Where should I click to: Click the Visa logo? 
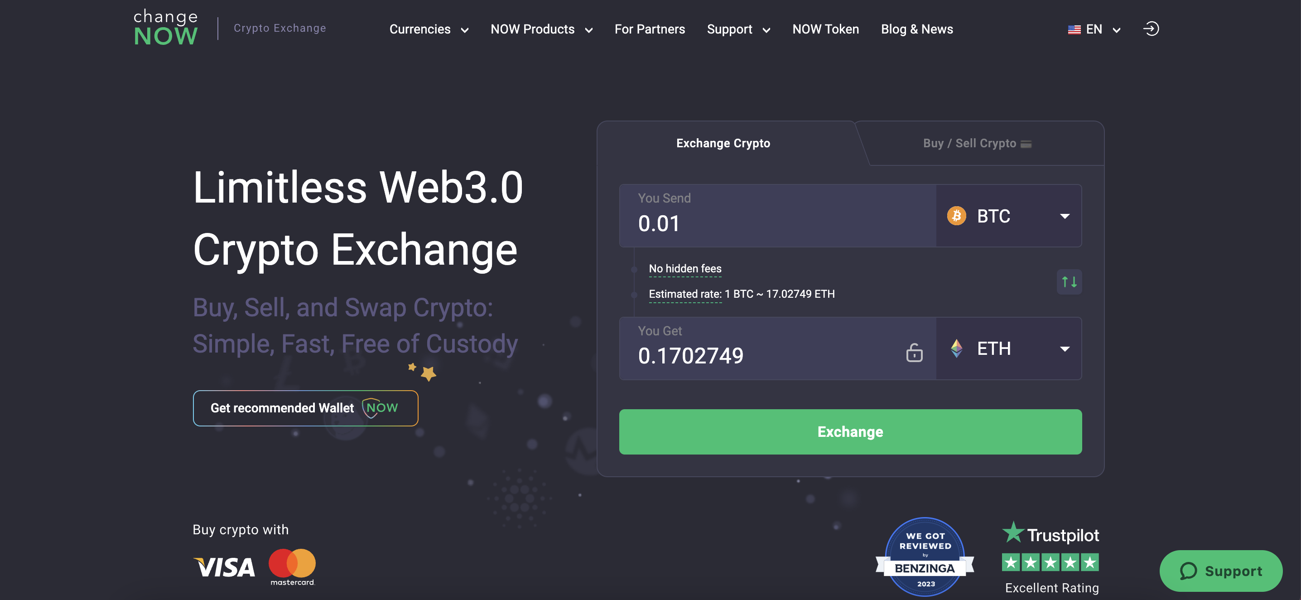coord(224,567)
